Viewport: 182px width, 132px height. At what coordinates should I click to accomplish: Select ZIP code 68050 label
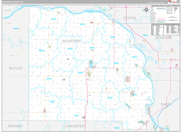click(x=42, y=51)
